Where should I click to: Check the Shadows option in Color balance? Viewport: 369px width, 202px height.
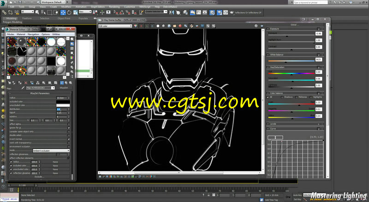tap(282, 97)
